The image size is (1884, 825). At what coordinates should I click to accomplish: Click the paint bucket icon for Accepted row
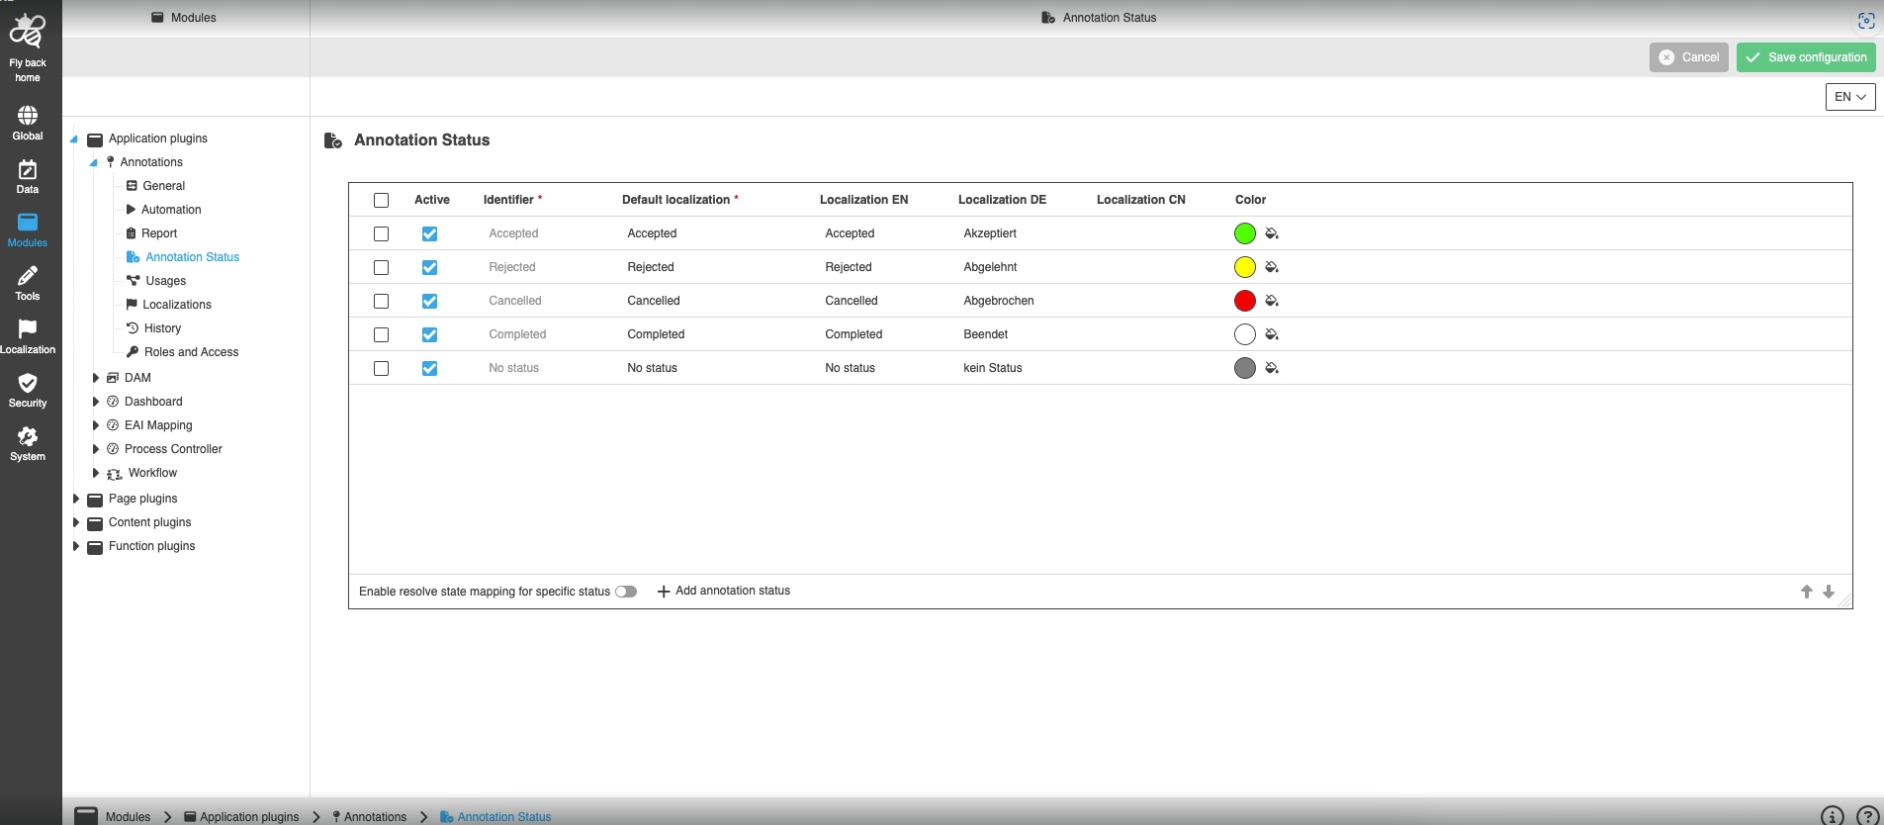(1272, 233)
